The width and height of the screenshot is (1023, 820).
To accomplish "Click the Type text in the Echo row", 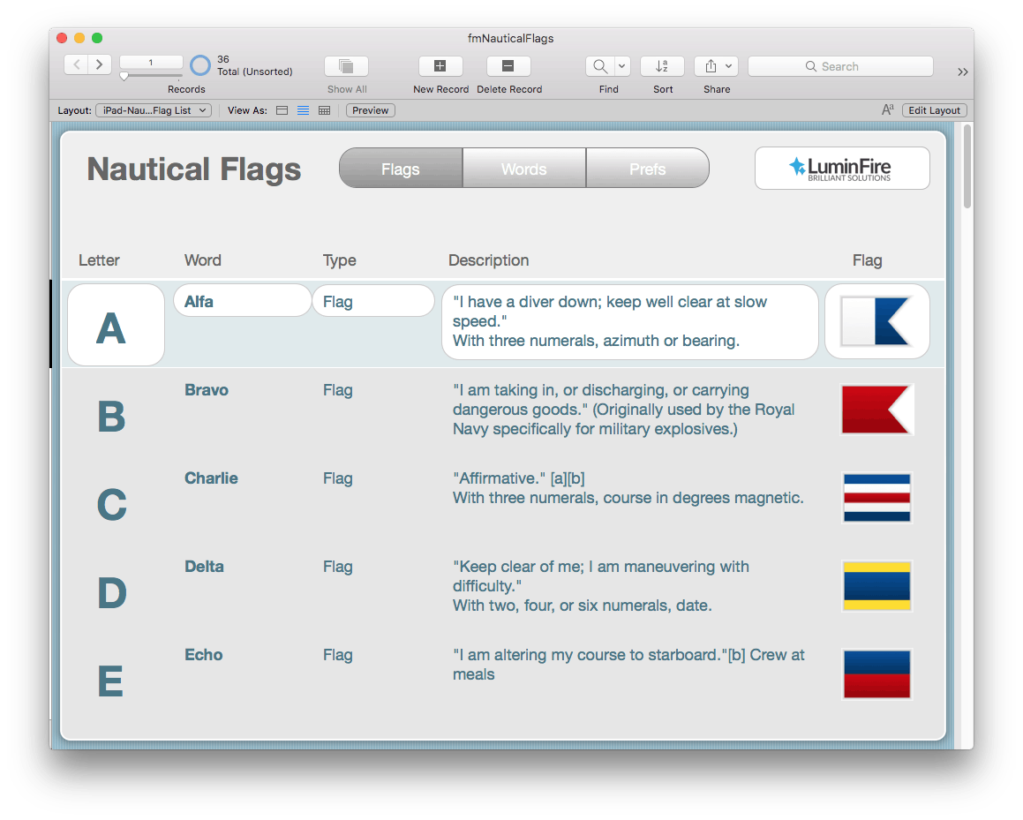I will (x=338, y=654).
